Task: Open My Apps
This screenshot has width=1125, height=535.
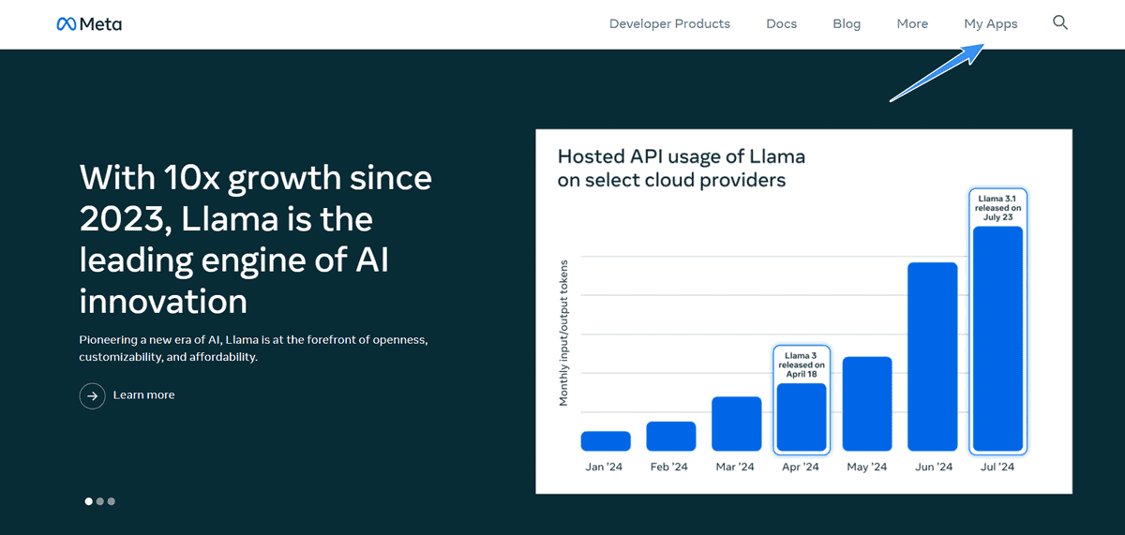Action: click(x=990, y=24)
